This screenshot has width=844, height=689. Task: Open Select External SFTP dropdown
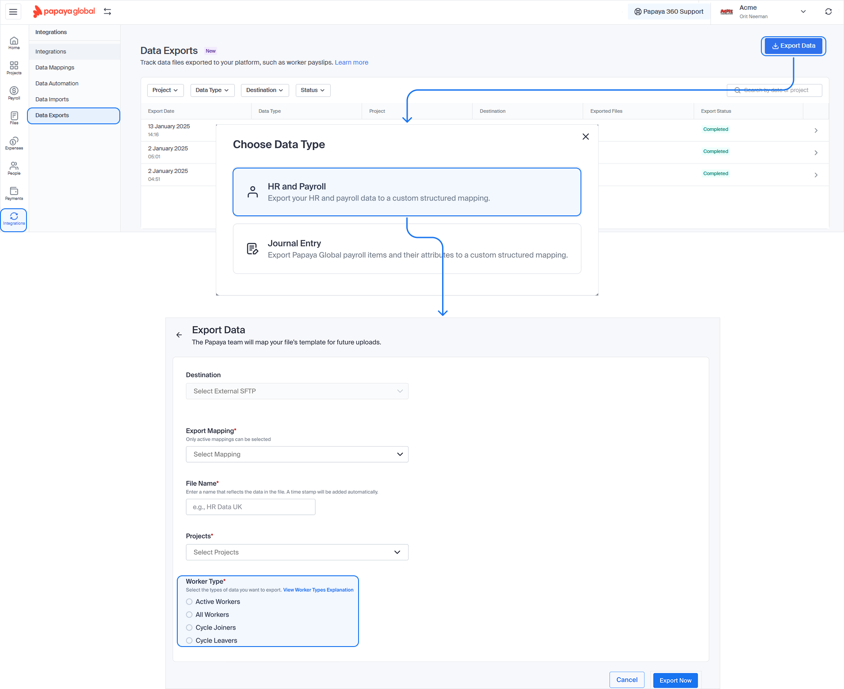pos(297,391)
